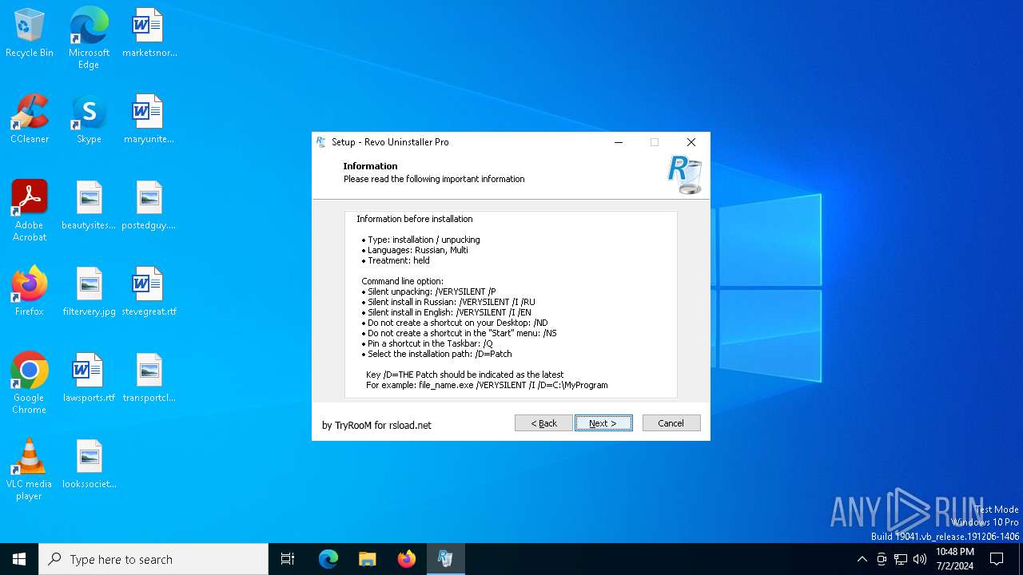1023x575 pixels.
Task: Select the filtervery.jpg file on the desktop
Action: (x=89, y=291)
